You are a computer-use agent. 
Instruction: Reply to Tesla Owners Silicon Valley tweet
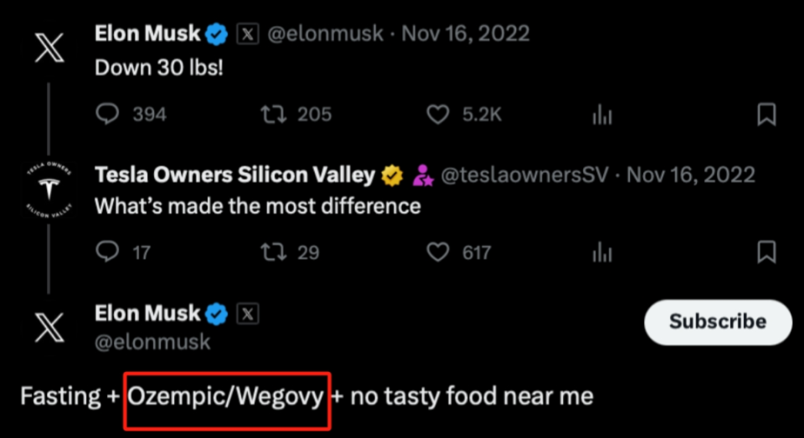pyautogui.click(x=108, y=251)
